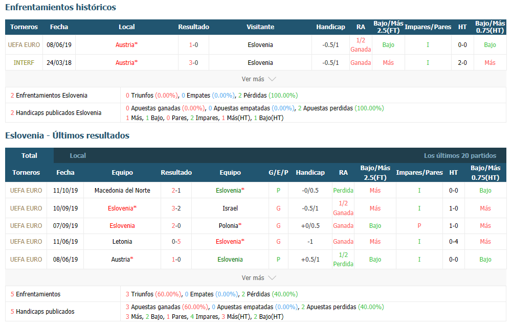
Task: Click the Visitante column header
Action: tap(260, 27)
